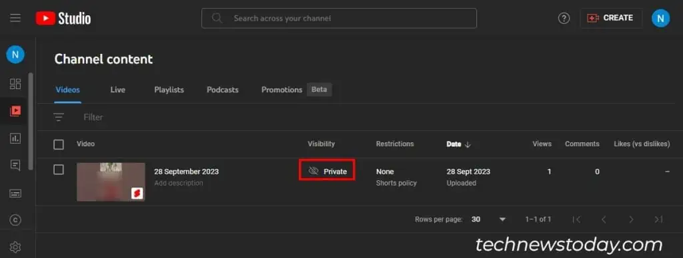
Task: Click the Visibility column header
Action: click(x=321, y=144)
